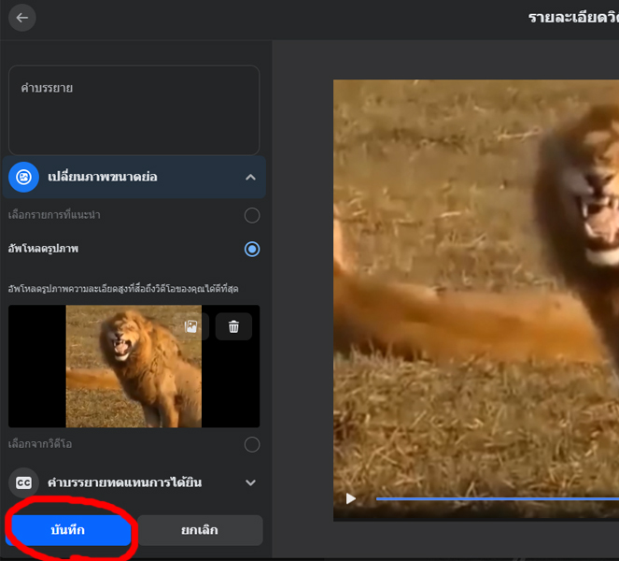The image size is (619, 561).
Task: Select the choose from video radio button
Action: (252, 444)
